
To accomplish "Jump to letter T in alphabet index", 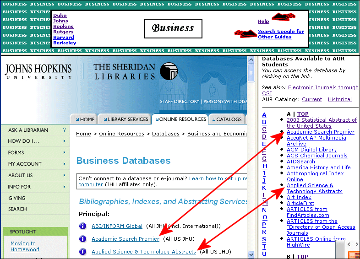I will (264, 247).
